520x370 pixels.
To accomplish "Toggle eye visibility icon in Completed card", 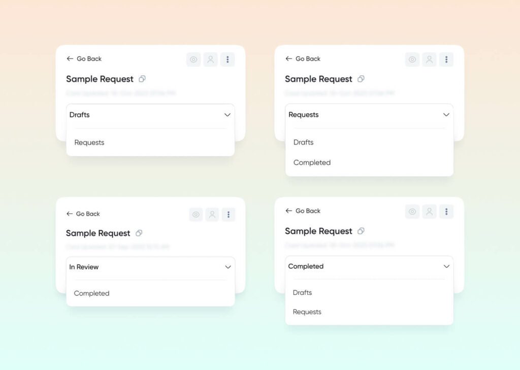I will click(412, 211).
